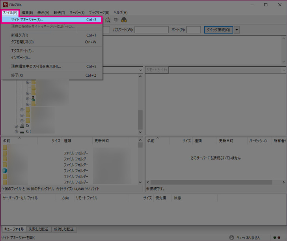Image resolution: width=287 pixels, height=241 pixels.
Task: Select 新規タブ(T) menu entry
Action: pyautogui.click(x=20, y=35)
